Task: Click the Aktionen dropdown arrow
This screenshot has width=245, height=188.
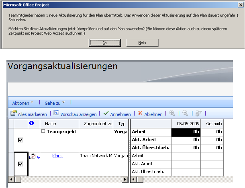Action: 32,102
